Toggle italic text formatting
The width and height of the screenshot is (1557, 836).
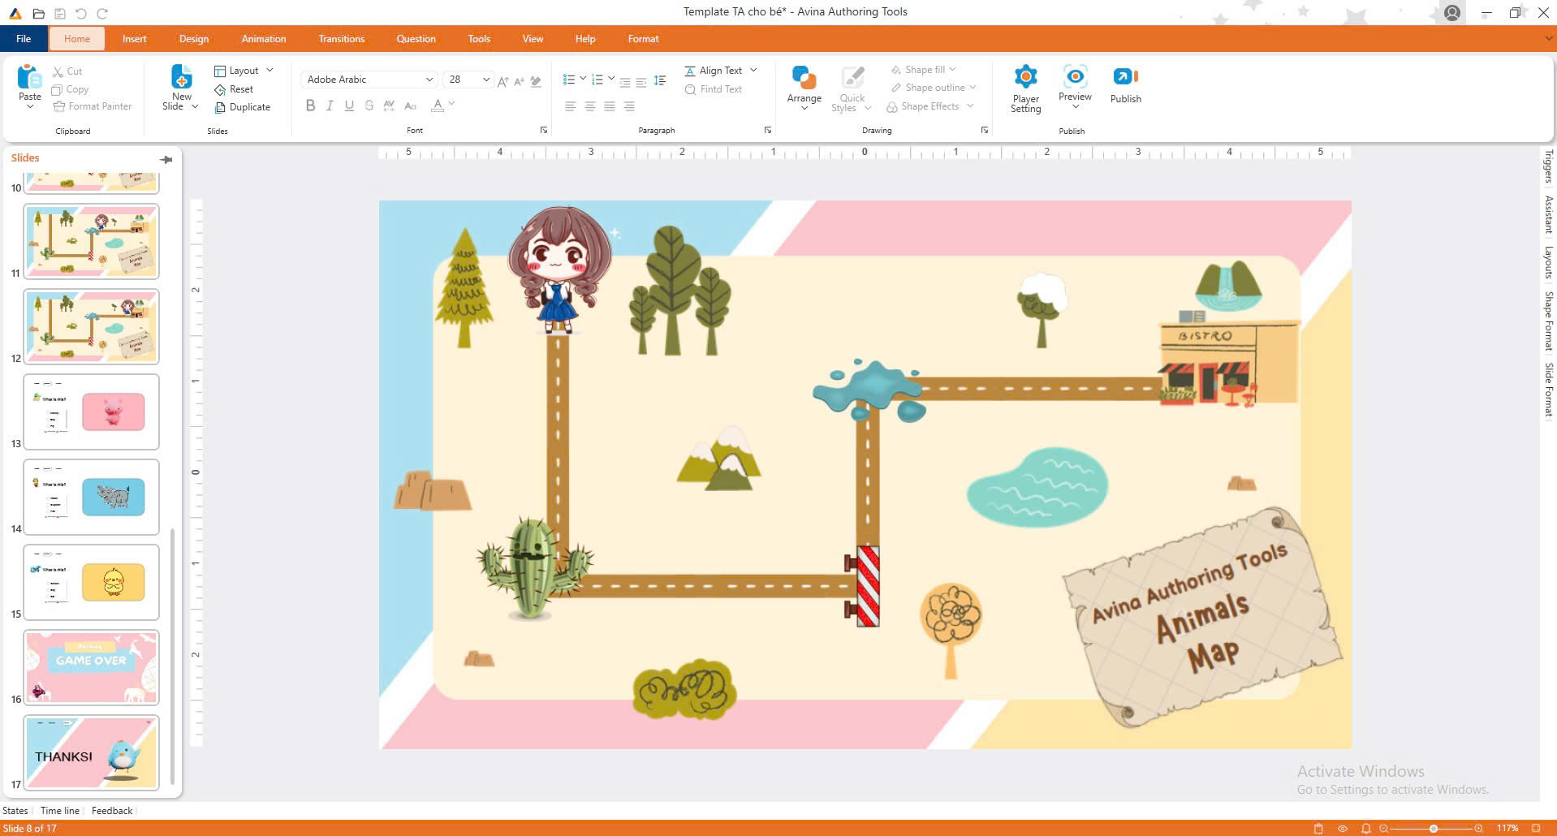point(330,106)
